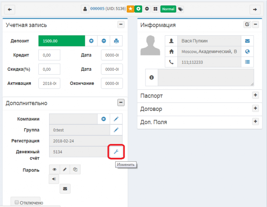Click the Кредит input field
This screenshot has width=267, height=207.
coord(49,55)
